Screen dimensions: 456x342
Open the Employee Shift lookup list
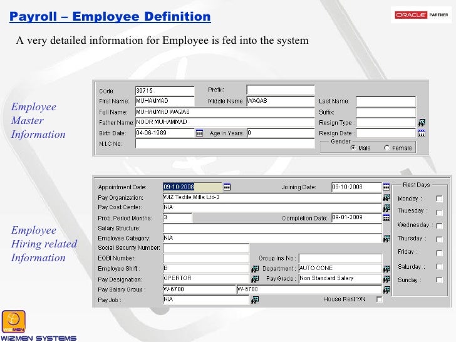[255, 269]
